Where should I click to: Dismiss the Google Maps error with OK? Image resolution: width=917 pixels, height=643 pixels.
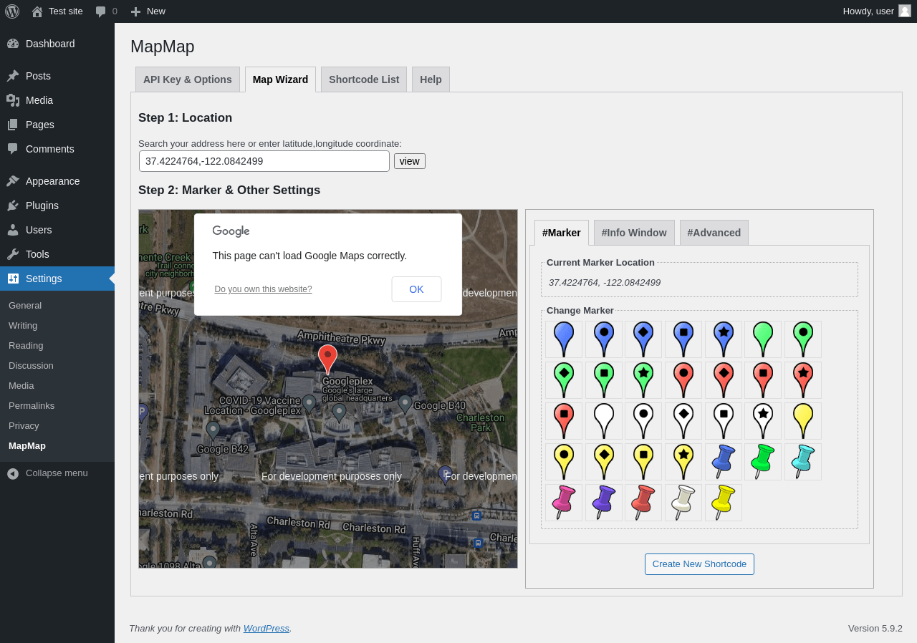pos(416,289)
